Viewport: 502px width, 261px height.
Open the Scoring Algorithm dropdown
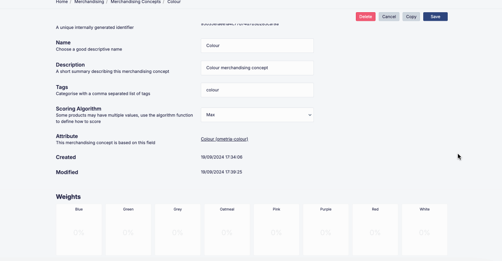[x=257, y=115]
